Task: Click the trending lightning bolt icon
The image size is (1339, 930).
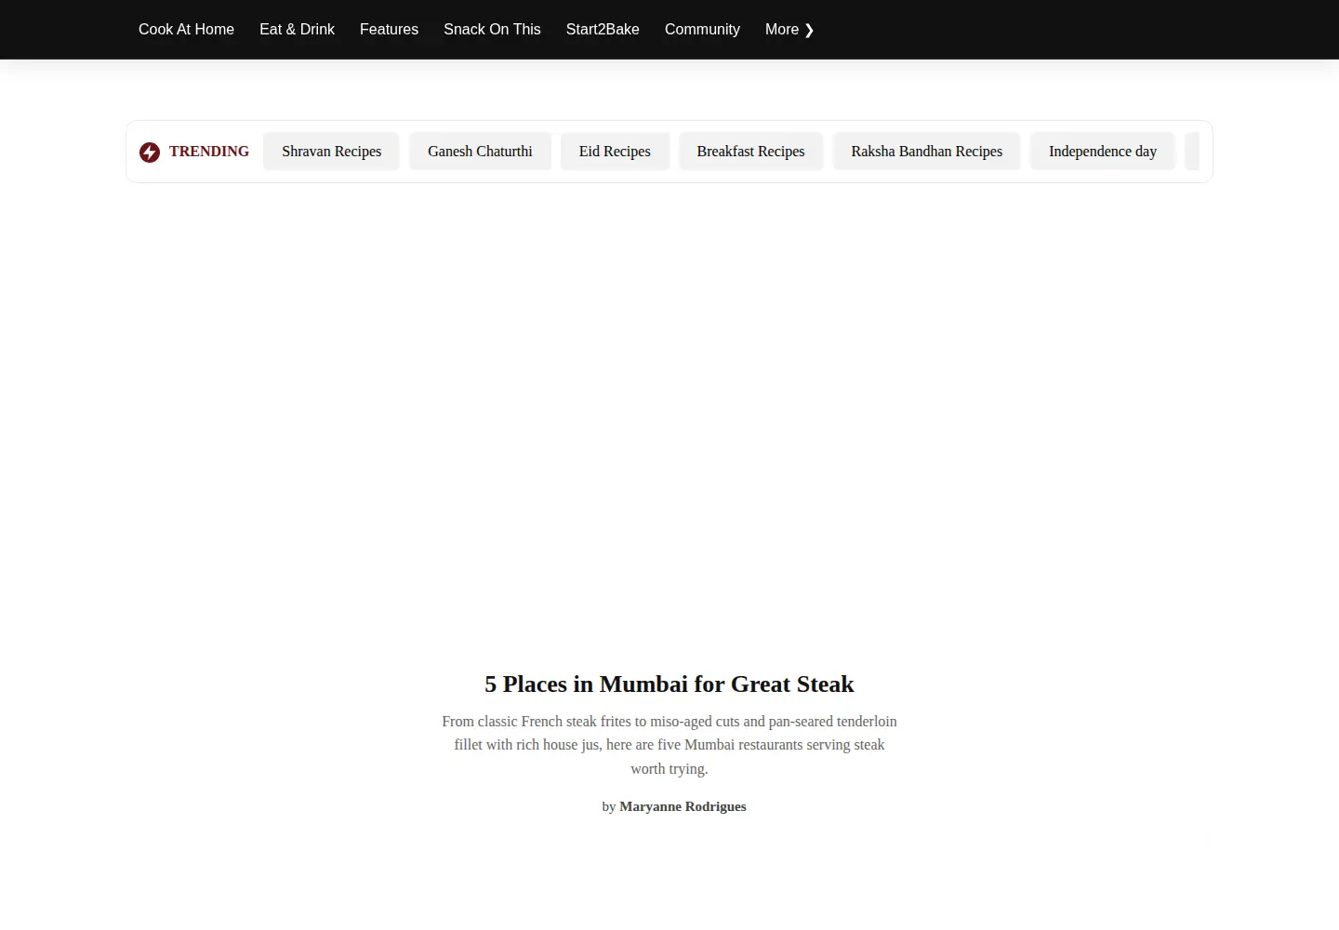Action: [x=150, y=153]
